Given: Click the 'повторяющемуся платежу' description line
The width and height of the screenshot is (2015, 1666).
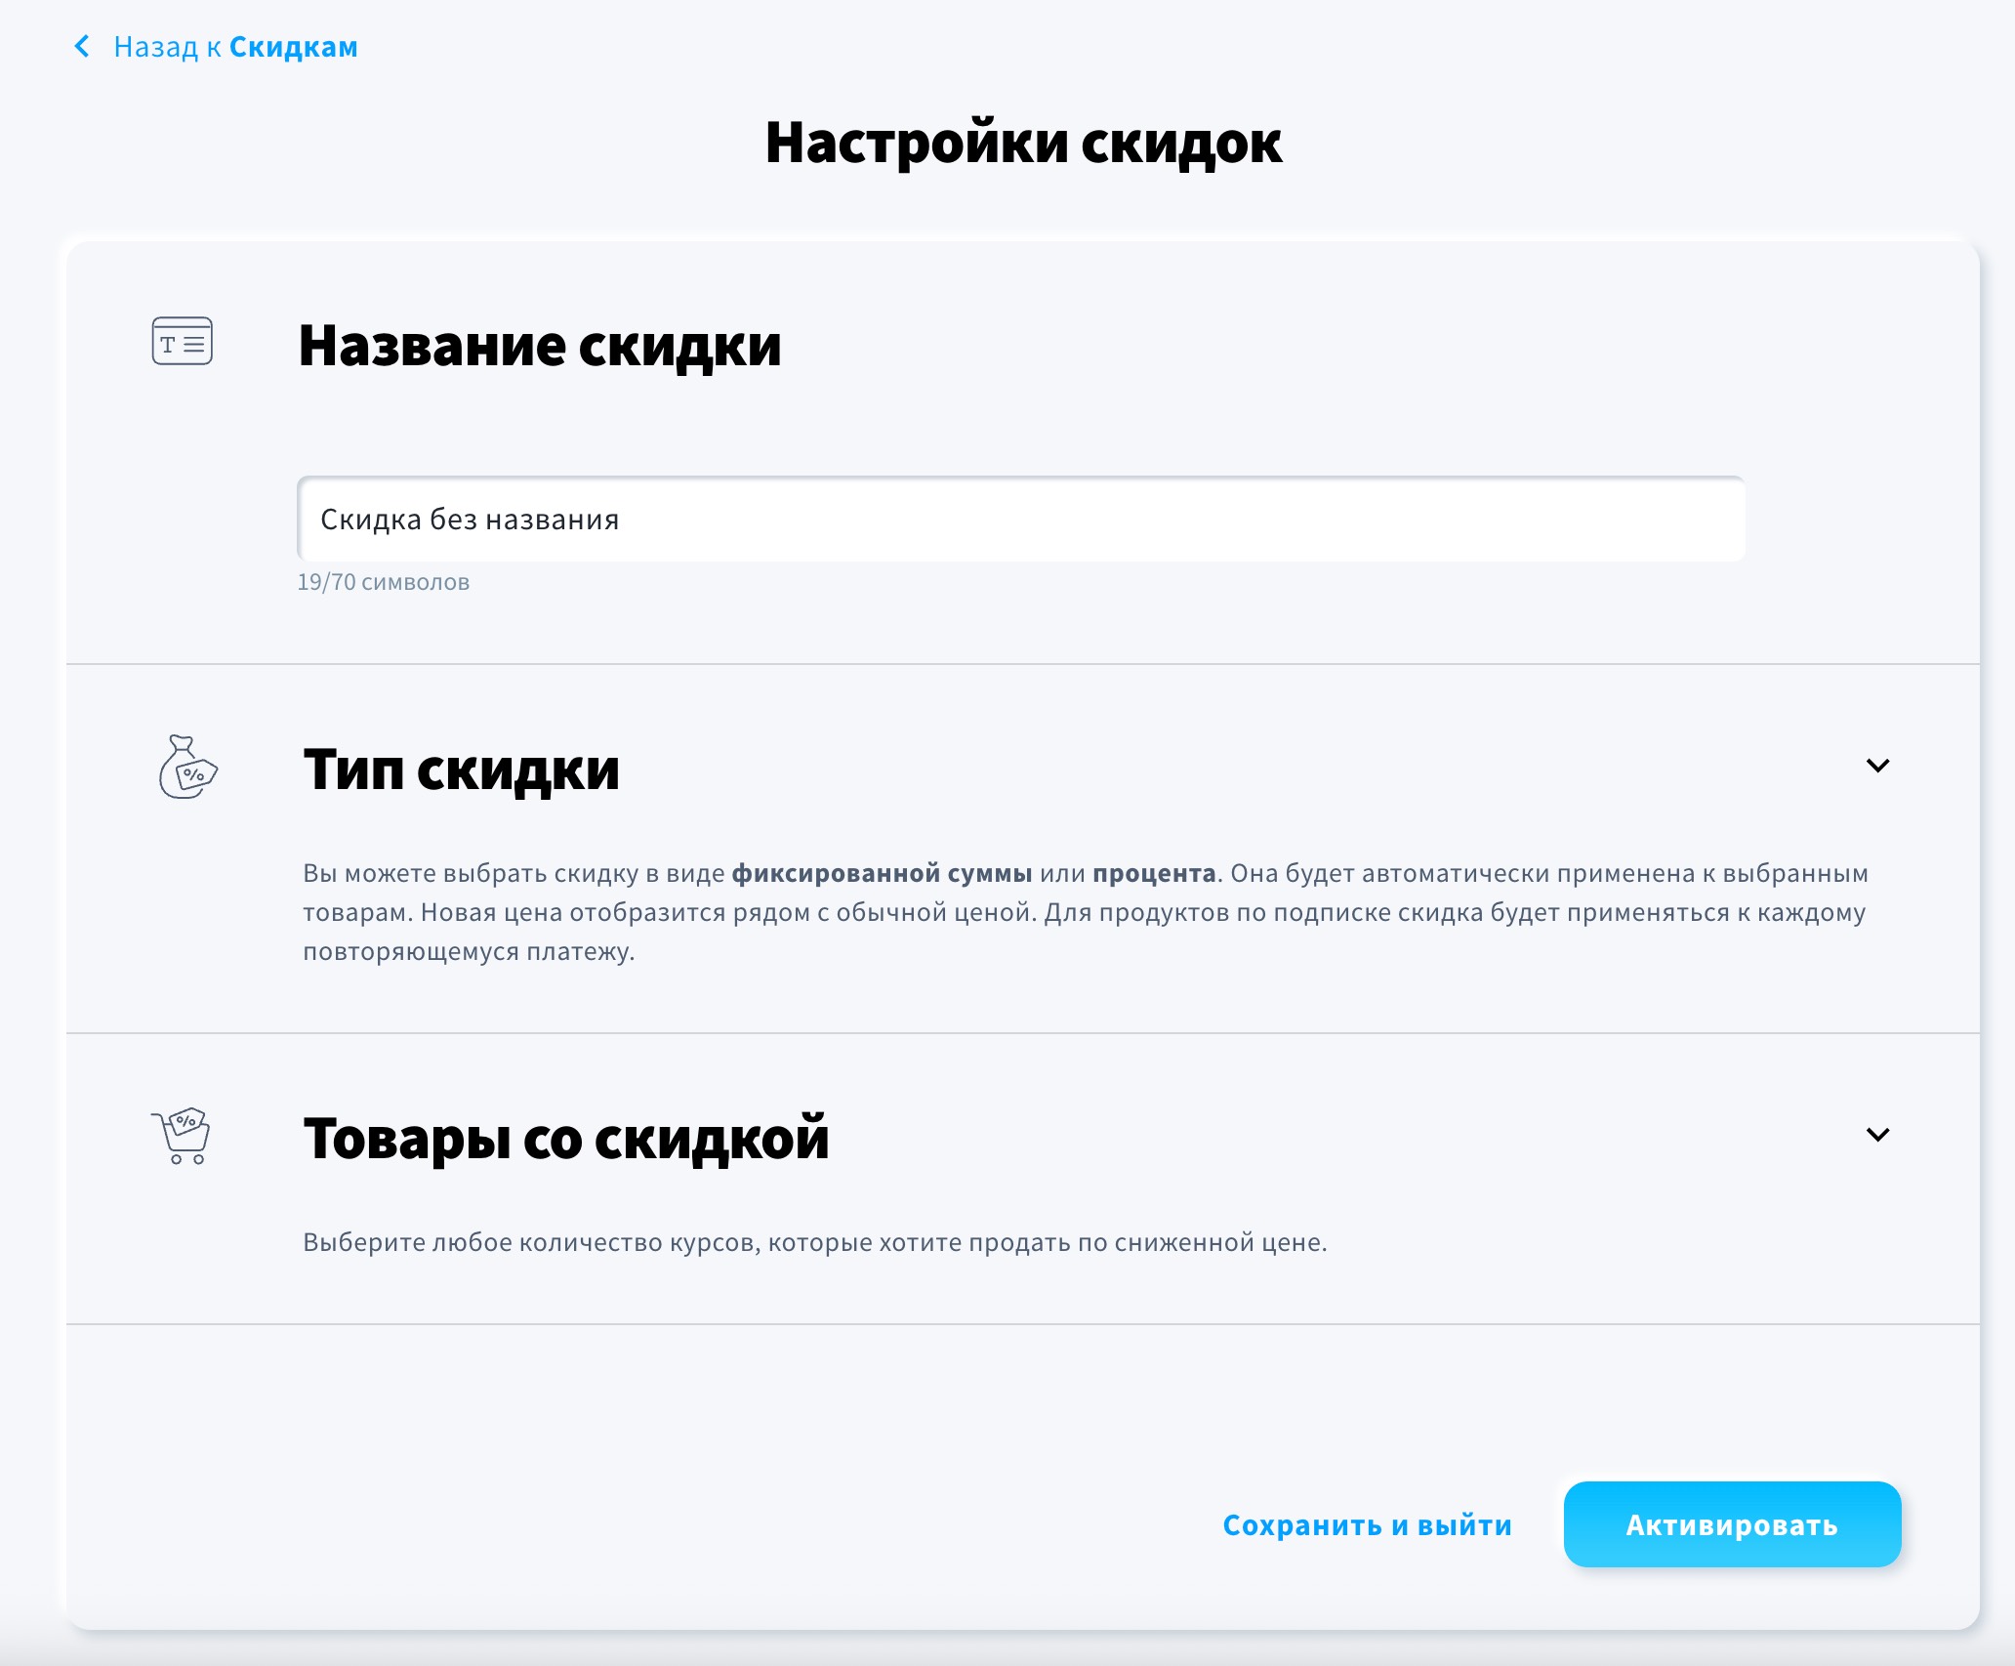Looking at the screenshot, I should [469, 951].
